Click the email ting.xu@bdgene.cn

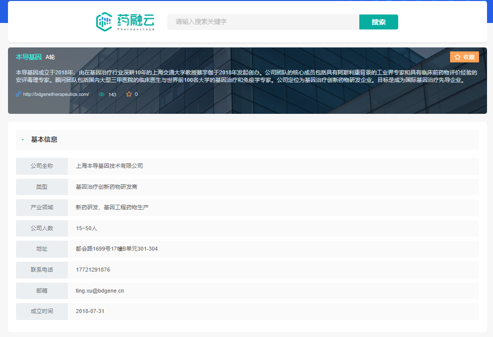(100, 291)
